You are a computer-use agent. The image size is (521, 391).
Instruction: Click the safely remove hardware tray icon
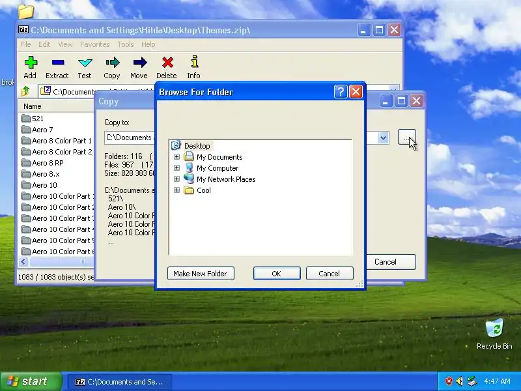472,381
